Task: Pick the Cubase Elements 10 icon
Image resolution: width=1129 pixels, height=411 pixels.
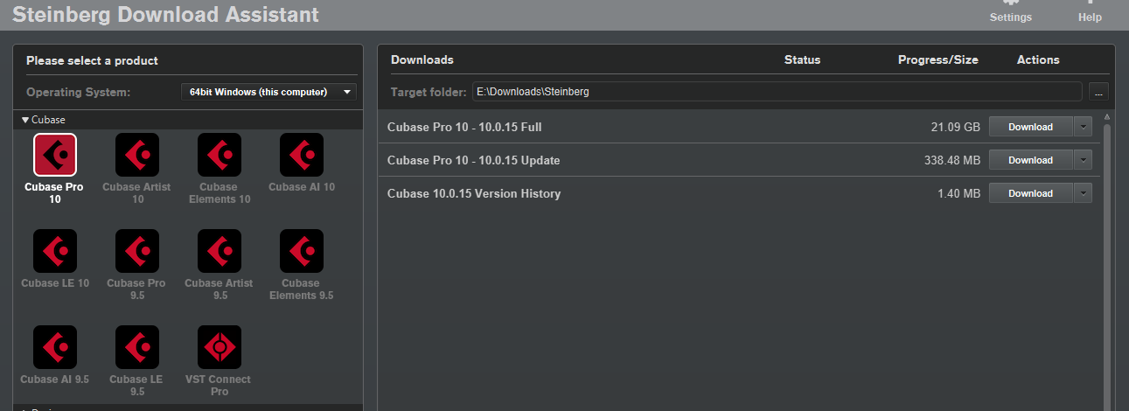Action: point(219,155)
